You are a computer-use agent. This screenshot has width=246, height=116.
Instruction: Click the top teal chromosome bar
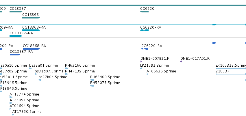coord(123,5)
